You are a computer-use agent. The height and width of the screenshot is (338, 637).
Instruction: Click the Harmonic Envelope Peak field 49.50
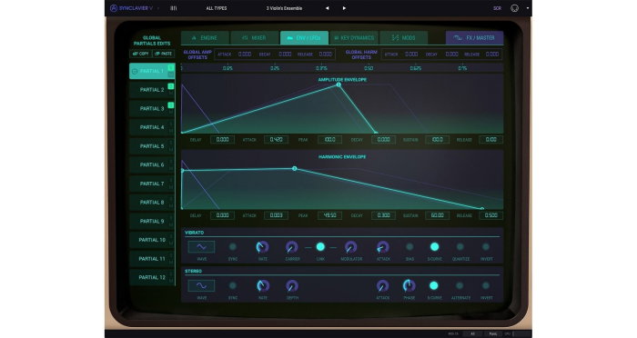329,215
